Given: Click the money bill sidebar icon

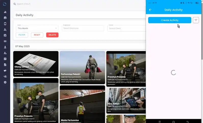Looking at the screenshot, I should point(5,41).
